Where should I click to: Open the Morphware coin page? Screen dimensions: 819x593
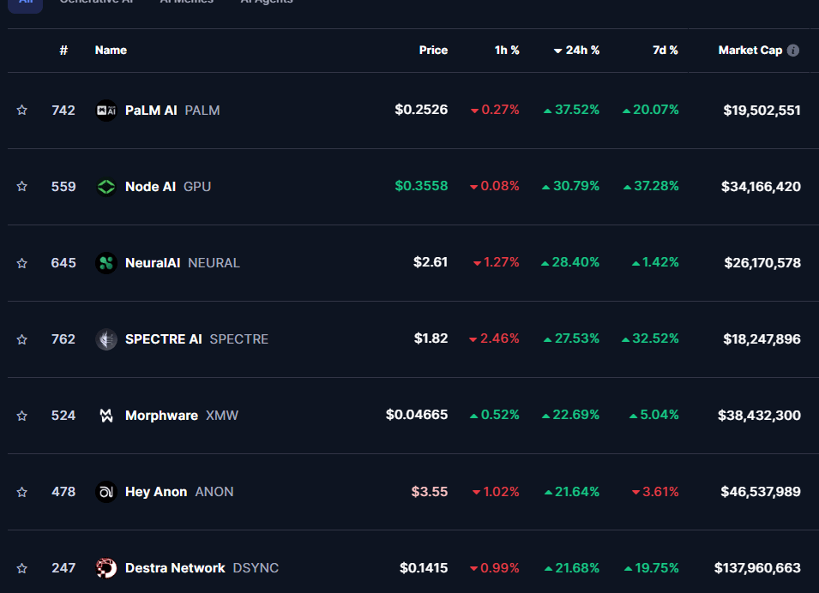click(161, 416)
